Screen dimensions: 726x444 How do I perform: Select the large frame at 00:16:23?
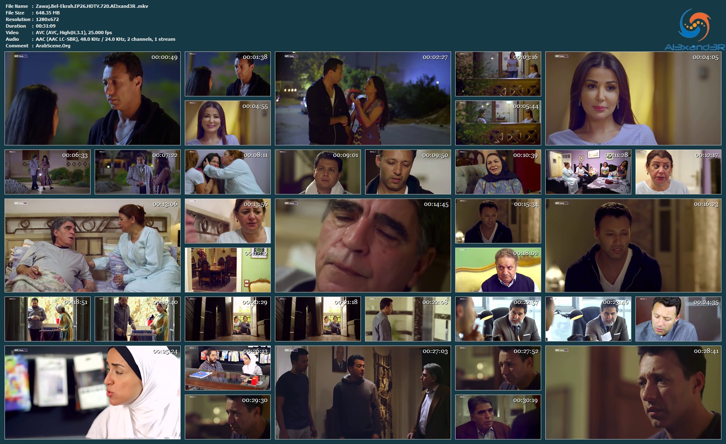tap(633, 245)
